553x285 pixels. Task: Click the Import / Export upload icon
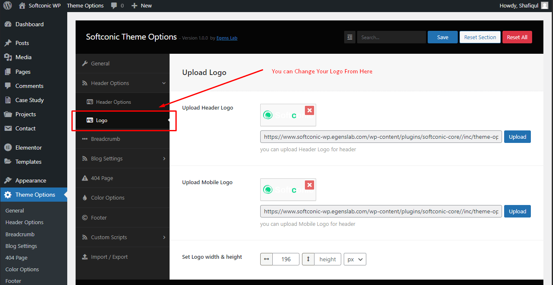click(85, 257)
